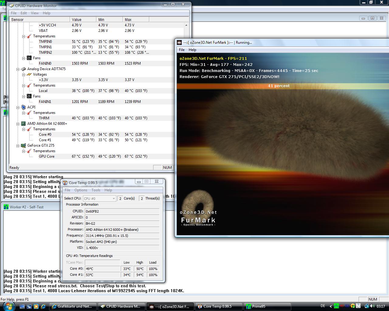Viewport: 389px width, 311px height.
Task: Open Tools menu in Core Temp
Action: (96, 190)
